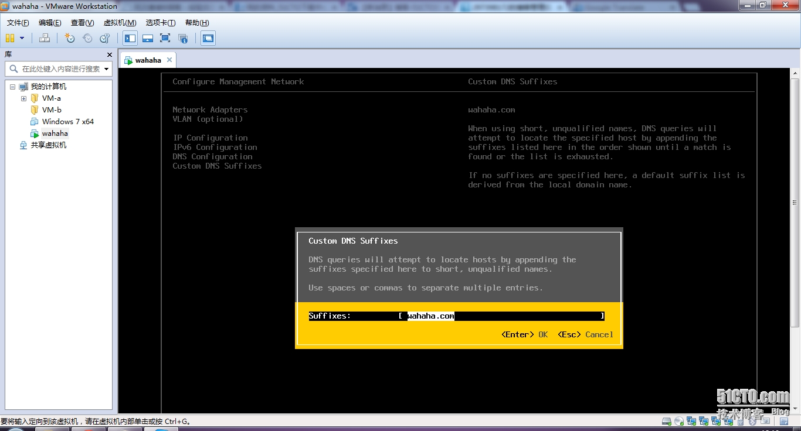
Task: Toggle the thumbnail bar toolbar icon
Action: click(148, 38)
